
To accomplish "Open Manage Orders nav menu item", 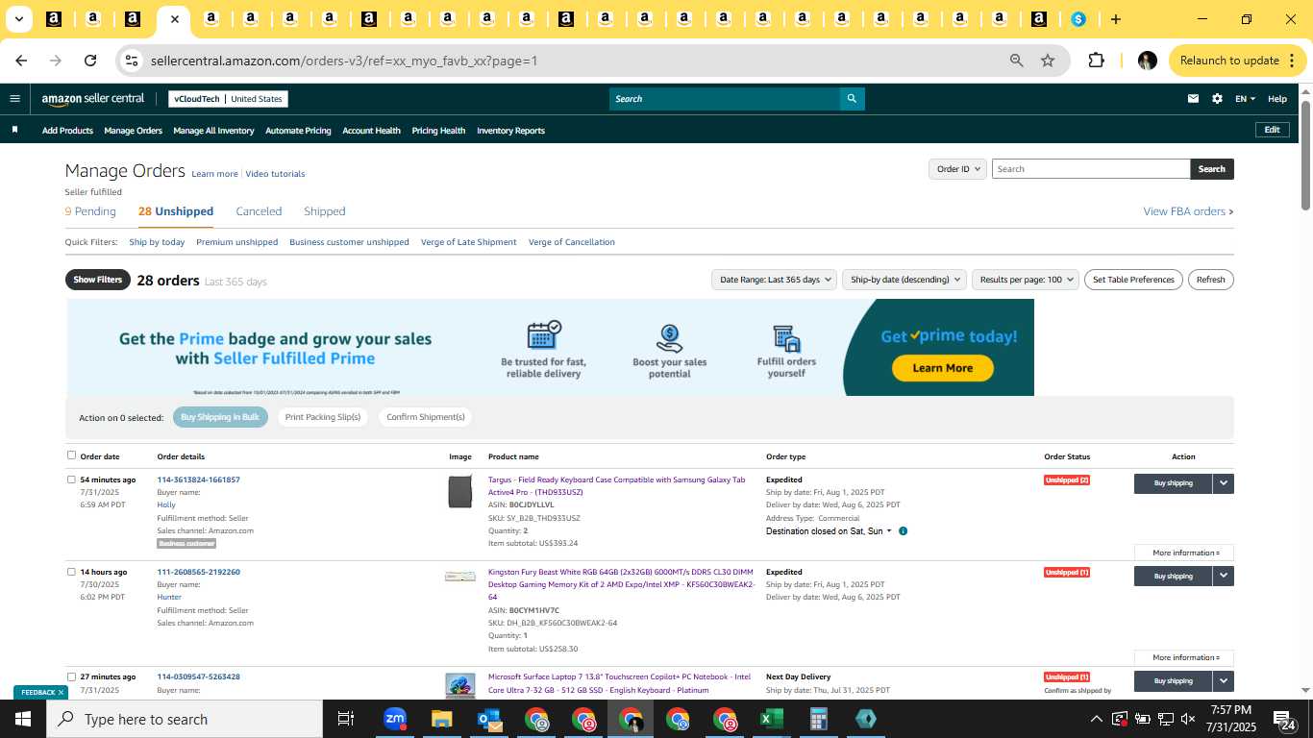I will (133, 131).
